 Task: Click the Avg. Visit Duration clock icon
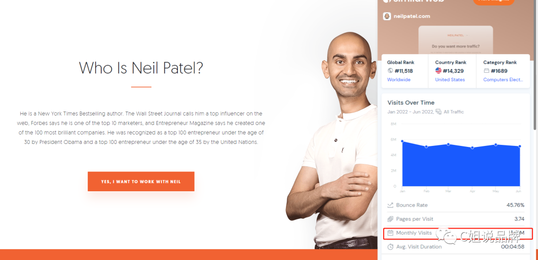[390, 247]
